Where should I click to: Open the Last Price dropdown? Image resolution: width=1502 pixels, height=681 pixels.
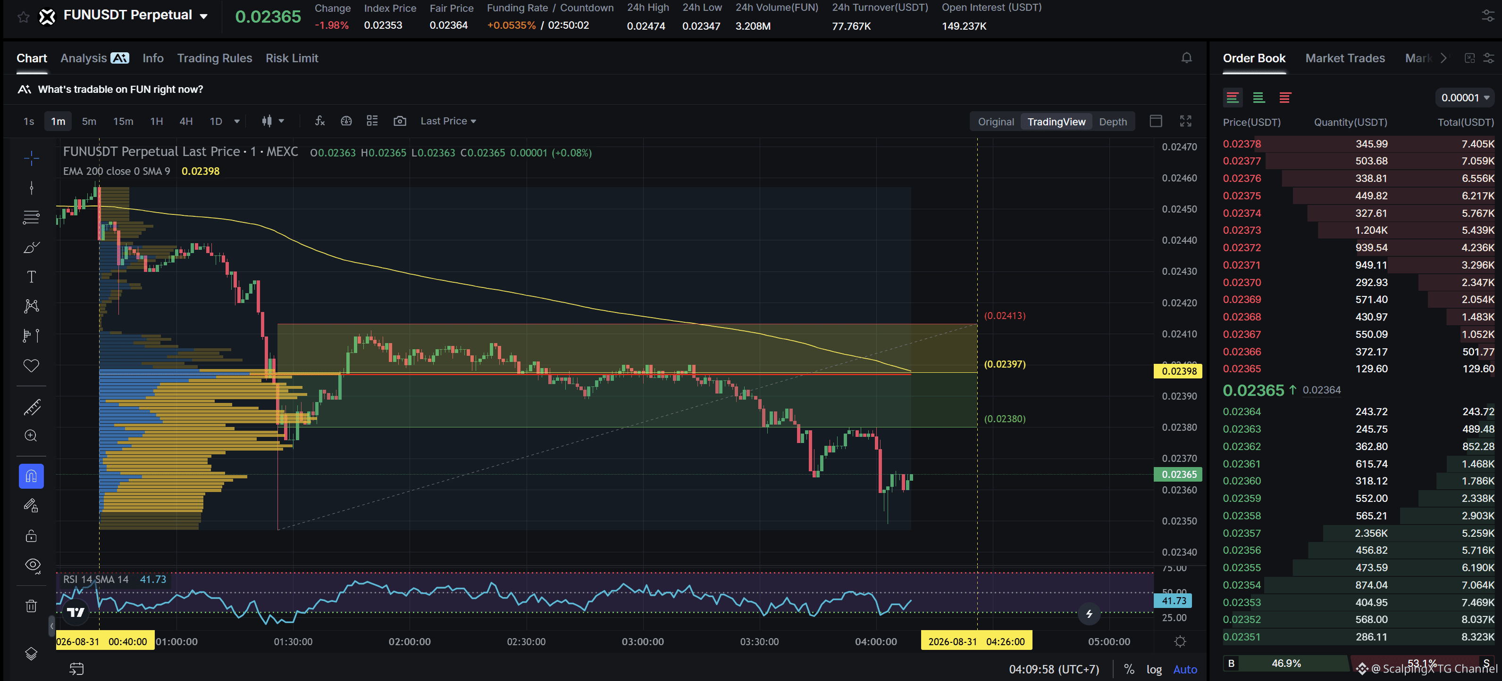click(x=448, y=121)
